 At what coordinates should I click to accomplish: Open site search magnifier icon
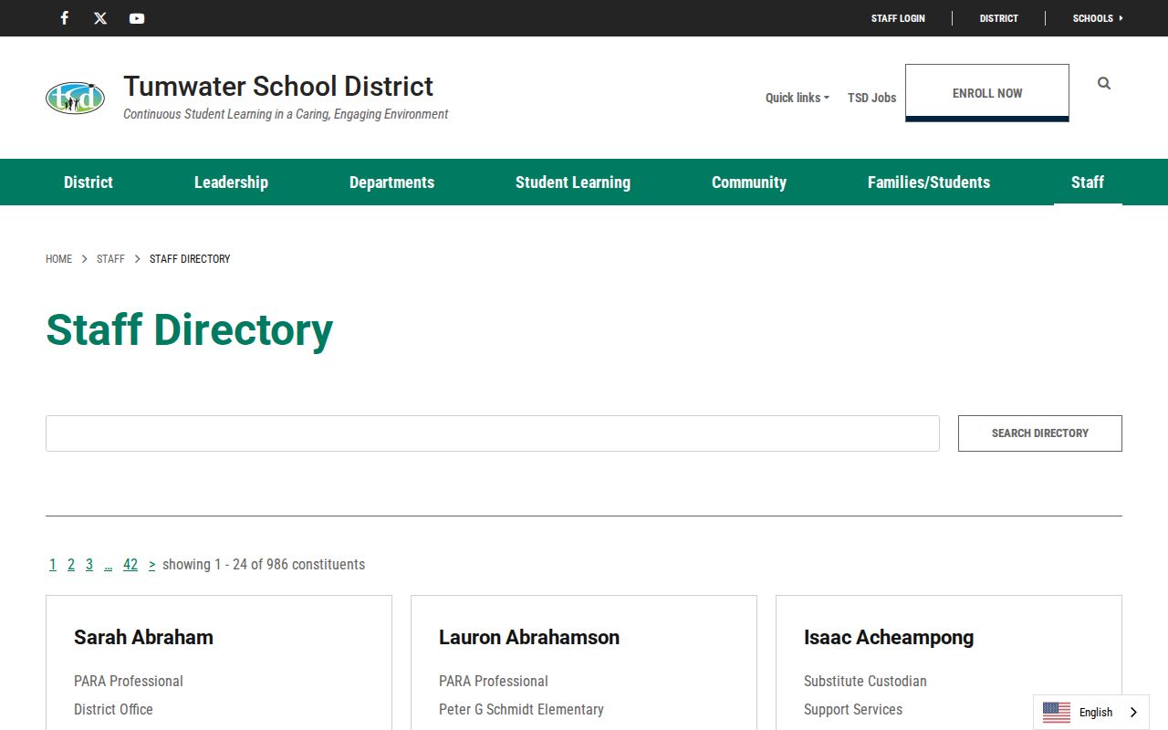(x=1104, y=83)
